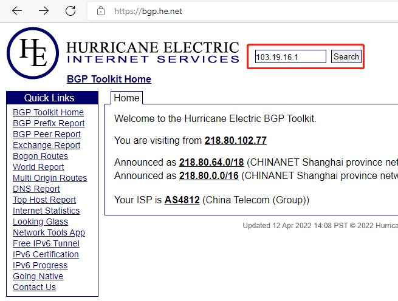Open the BGP Toolkit Home header link
398x301 pixels.
[109, 79]
